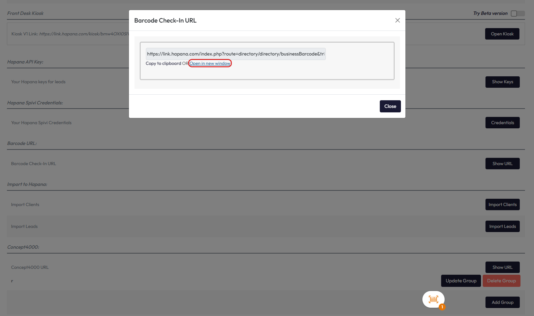
Task: Click Show URL for Barcode Check-In
Action: click(502, 164)
